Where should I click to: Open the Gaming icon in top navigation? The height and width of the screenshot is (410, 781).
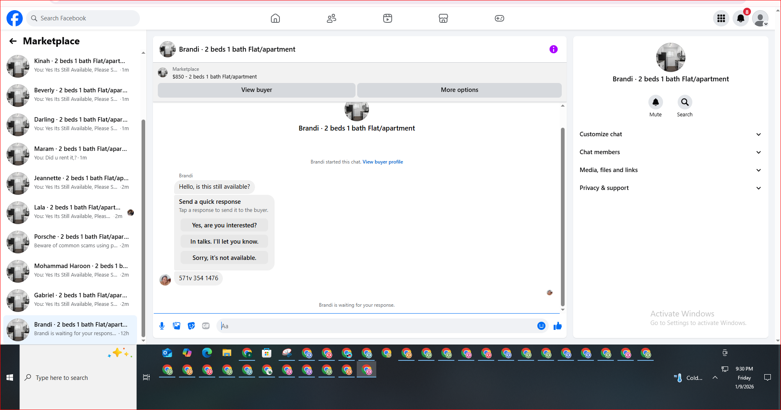click(500, 18)
